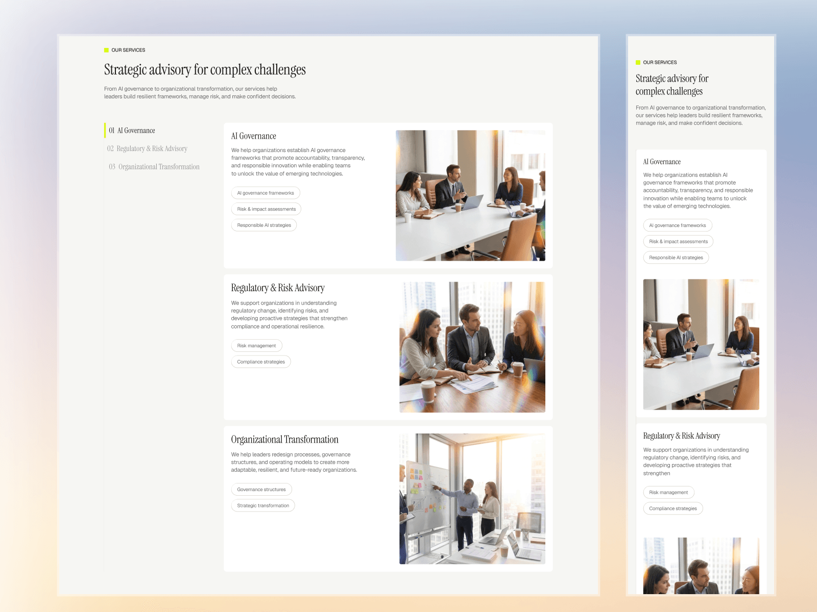Screen dimensions: 817x612
Task: Open the whiteboard Organizational Transformation photo
Action: [472, 499]
